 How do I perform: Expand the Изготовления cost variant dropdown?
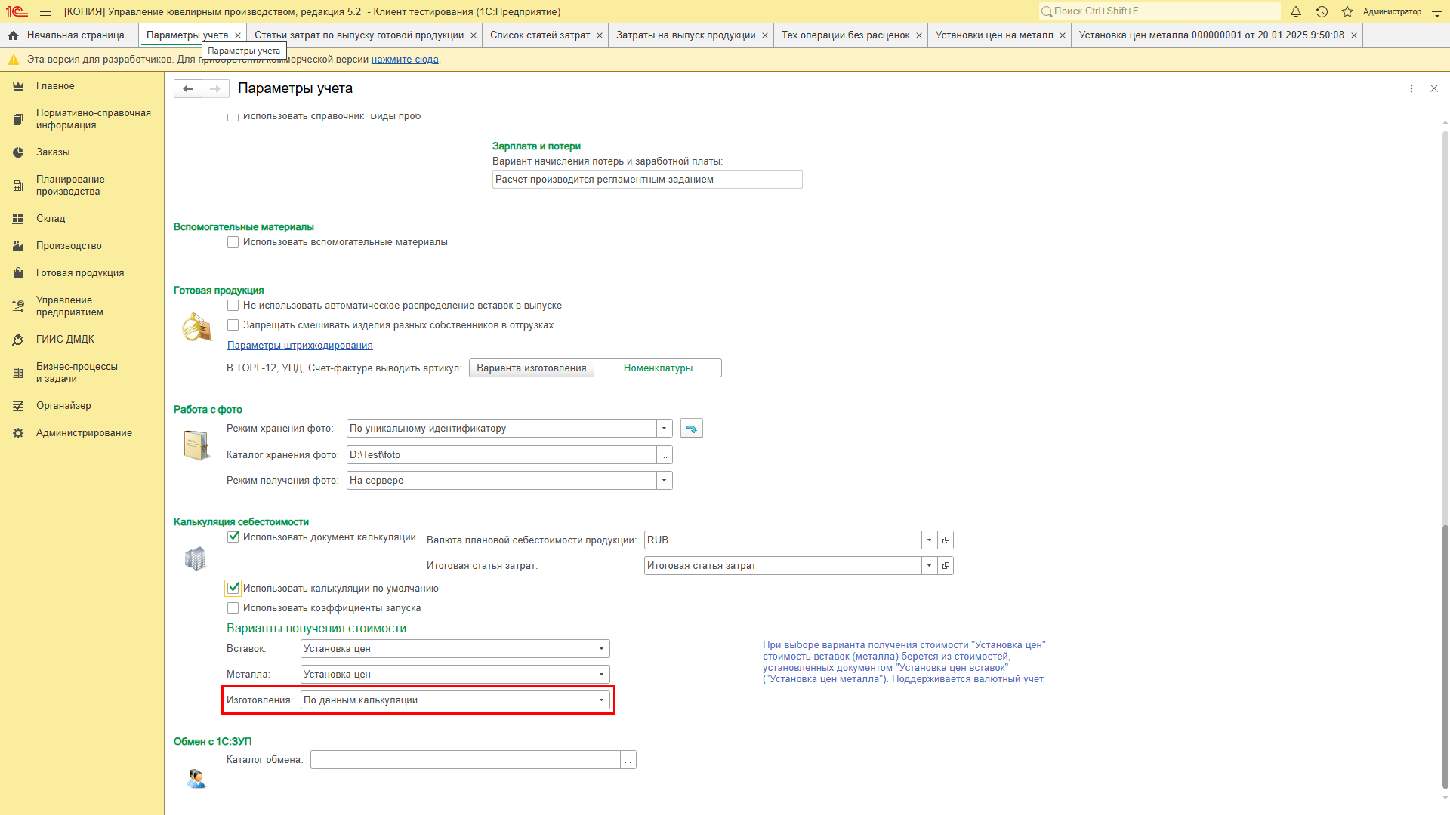602,700
